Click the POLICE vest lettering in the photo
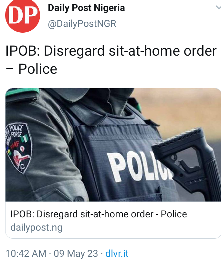 (139, 166)
